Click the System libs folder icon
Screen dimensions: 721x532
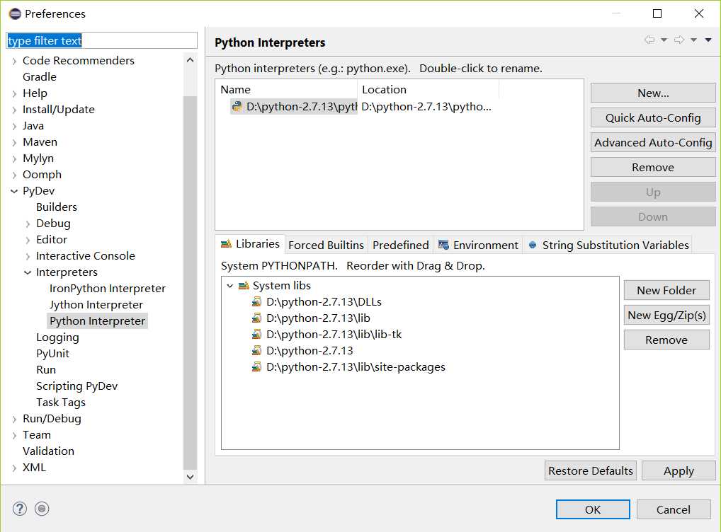244,286
